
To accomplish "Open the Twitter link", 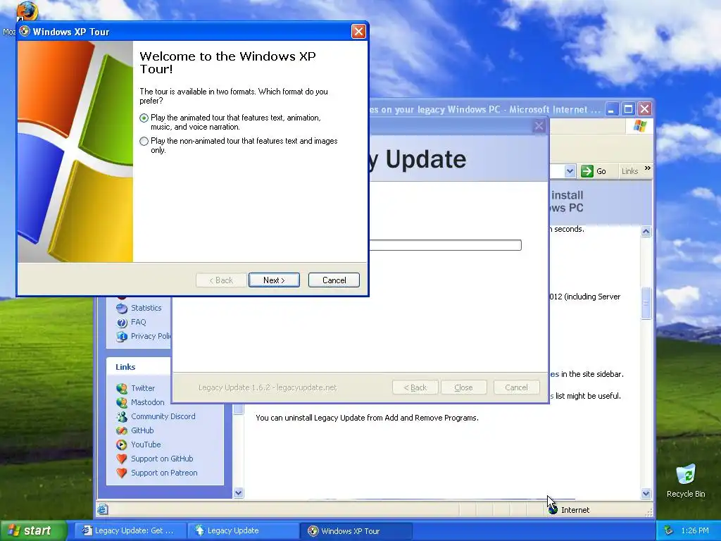I will coord(143,388).
